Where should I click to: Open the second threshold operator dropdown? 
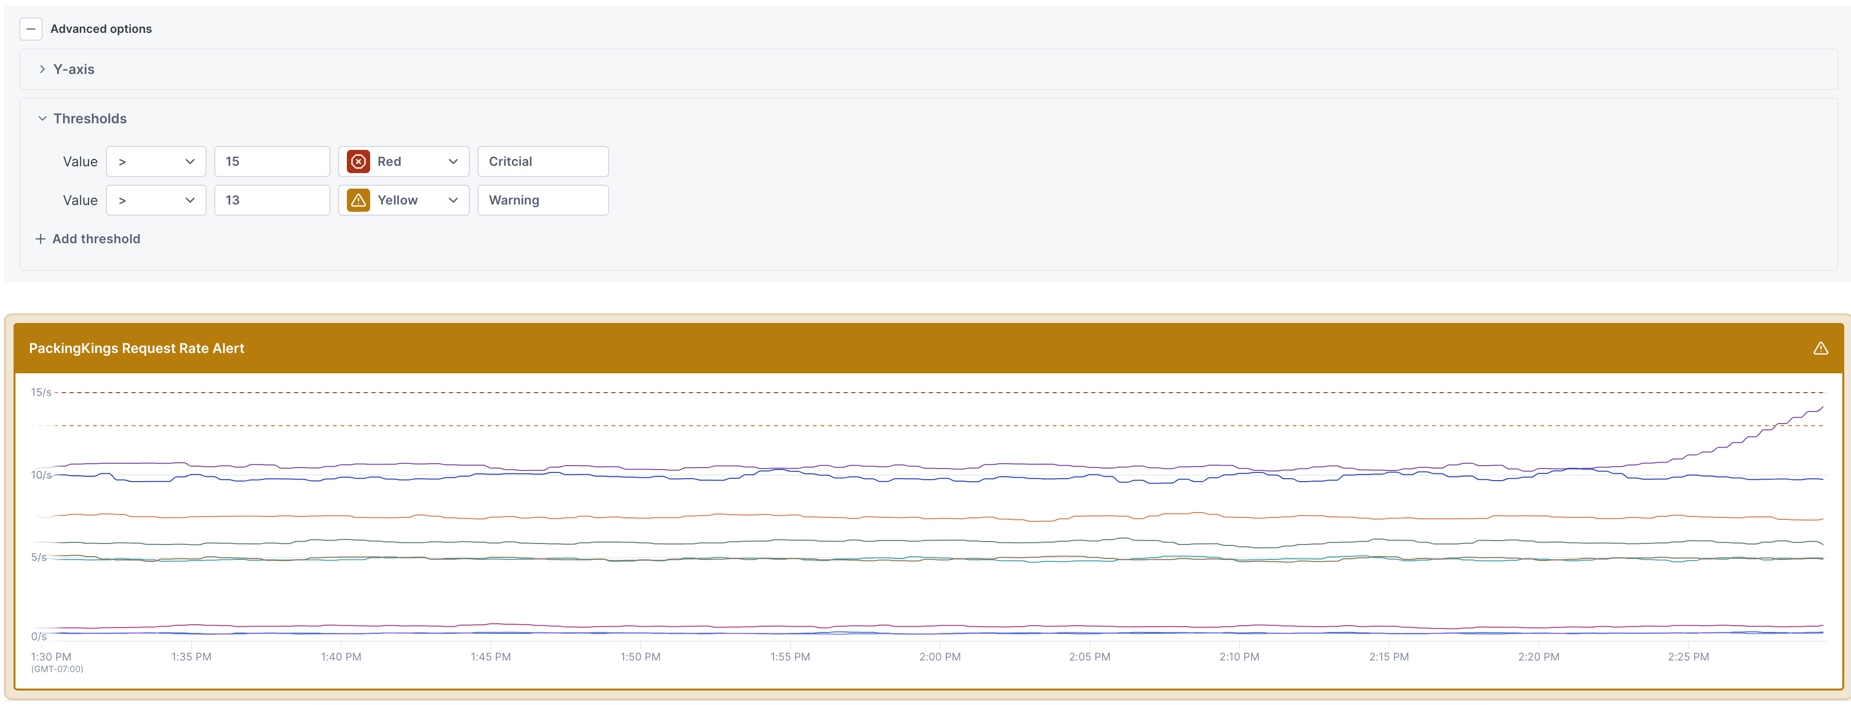(x=156, y=200)
